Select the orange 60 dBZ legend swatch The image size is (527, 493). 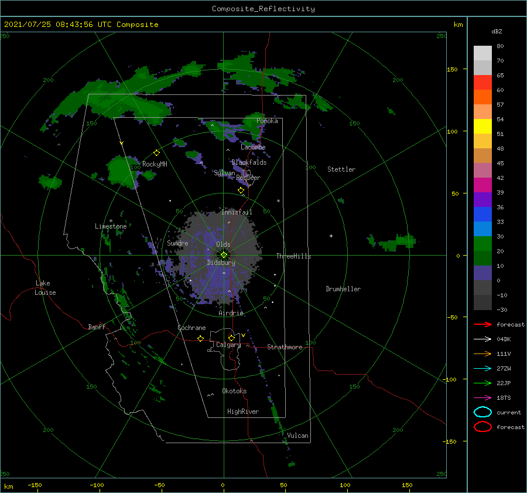[x=482, y=97]
